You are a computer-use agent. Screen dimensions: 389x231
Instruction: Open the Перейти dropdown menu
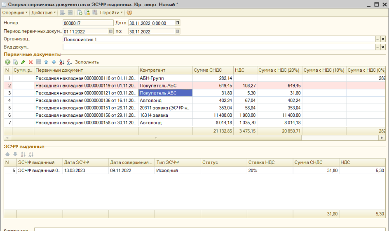click(111, 13)
